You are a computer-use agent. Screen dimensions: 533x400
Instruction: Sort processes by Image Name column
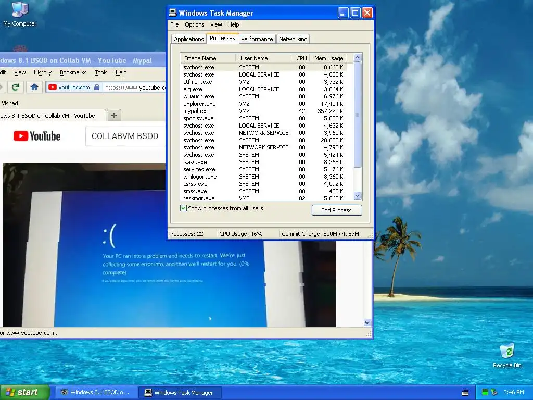tap(208, 58)
